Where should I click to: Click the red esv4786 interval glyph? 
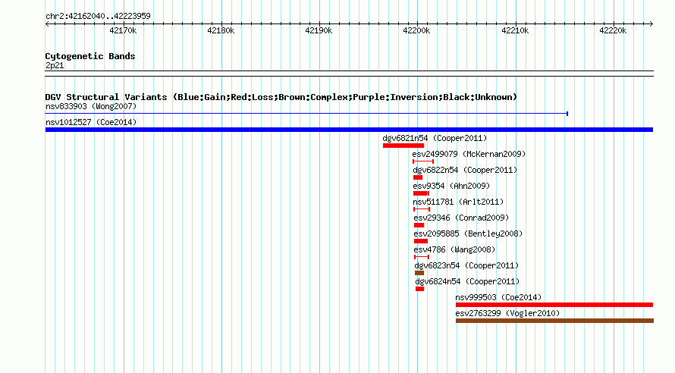point(422,257)
